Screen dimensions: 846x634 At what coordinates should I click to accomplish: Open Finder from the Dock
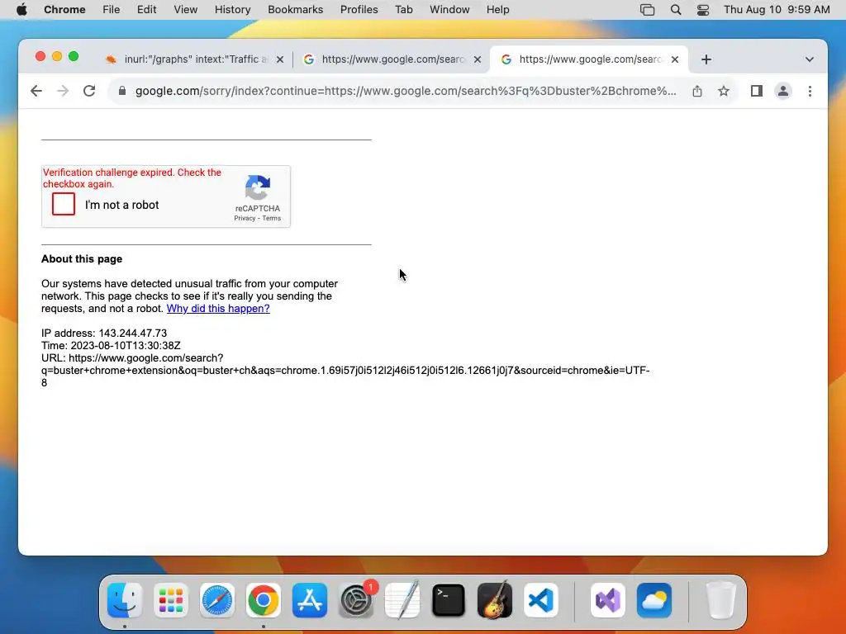point(125,600)
